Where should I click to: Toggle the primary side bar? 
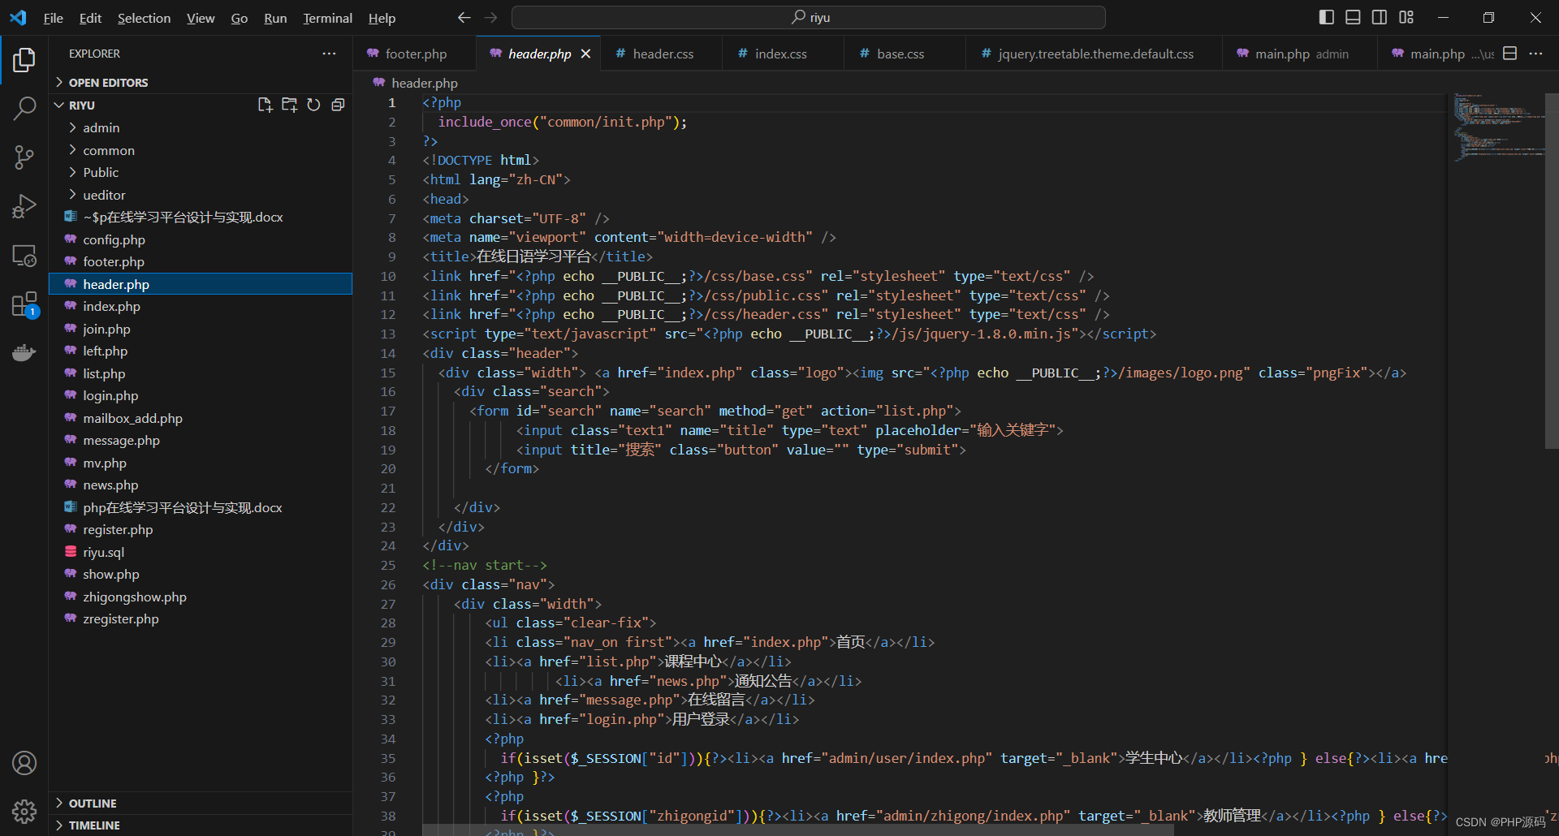tap(1327, 17)
